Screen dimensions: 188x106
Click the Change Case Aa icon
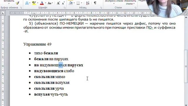pyautogui.click(x=49, y=3)
